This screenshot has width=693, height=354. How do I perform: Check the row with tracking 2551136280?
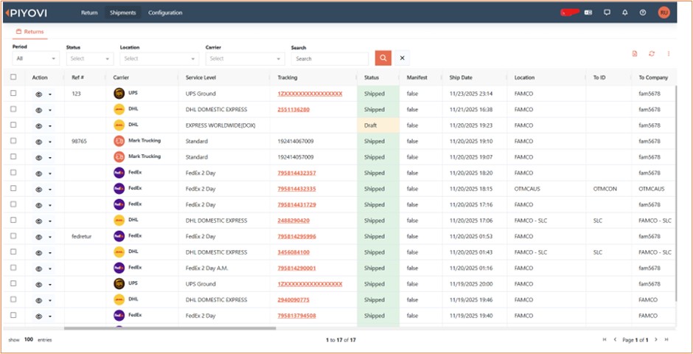click(13, 108)
